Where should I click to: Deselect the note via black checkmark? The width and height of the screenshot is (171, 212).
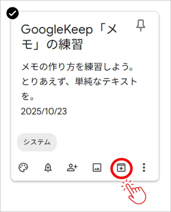pyautogui.click(x=12, y=13)
